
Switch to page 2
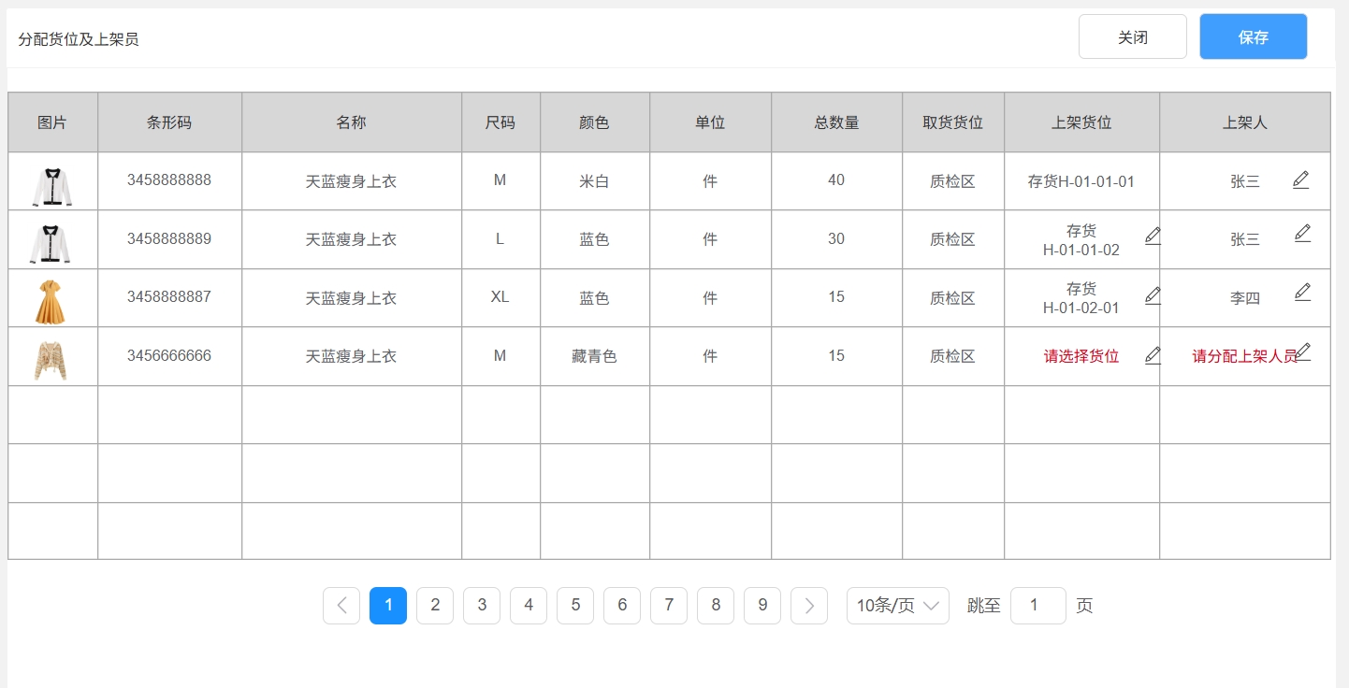click(x=435, y=606)
